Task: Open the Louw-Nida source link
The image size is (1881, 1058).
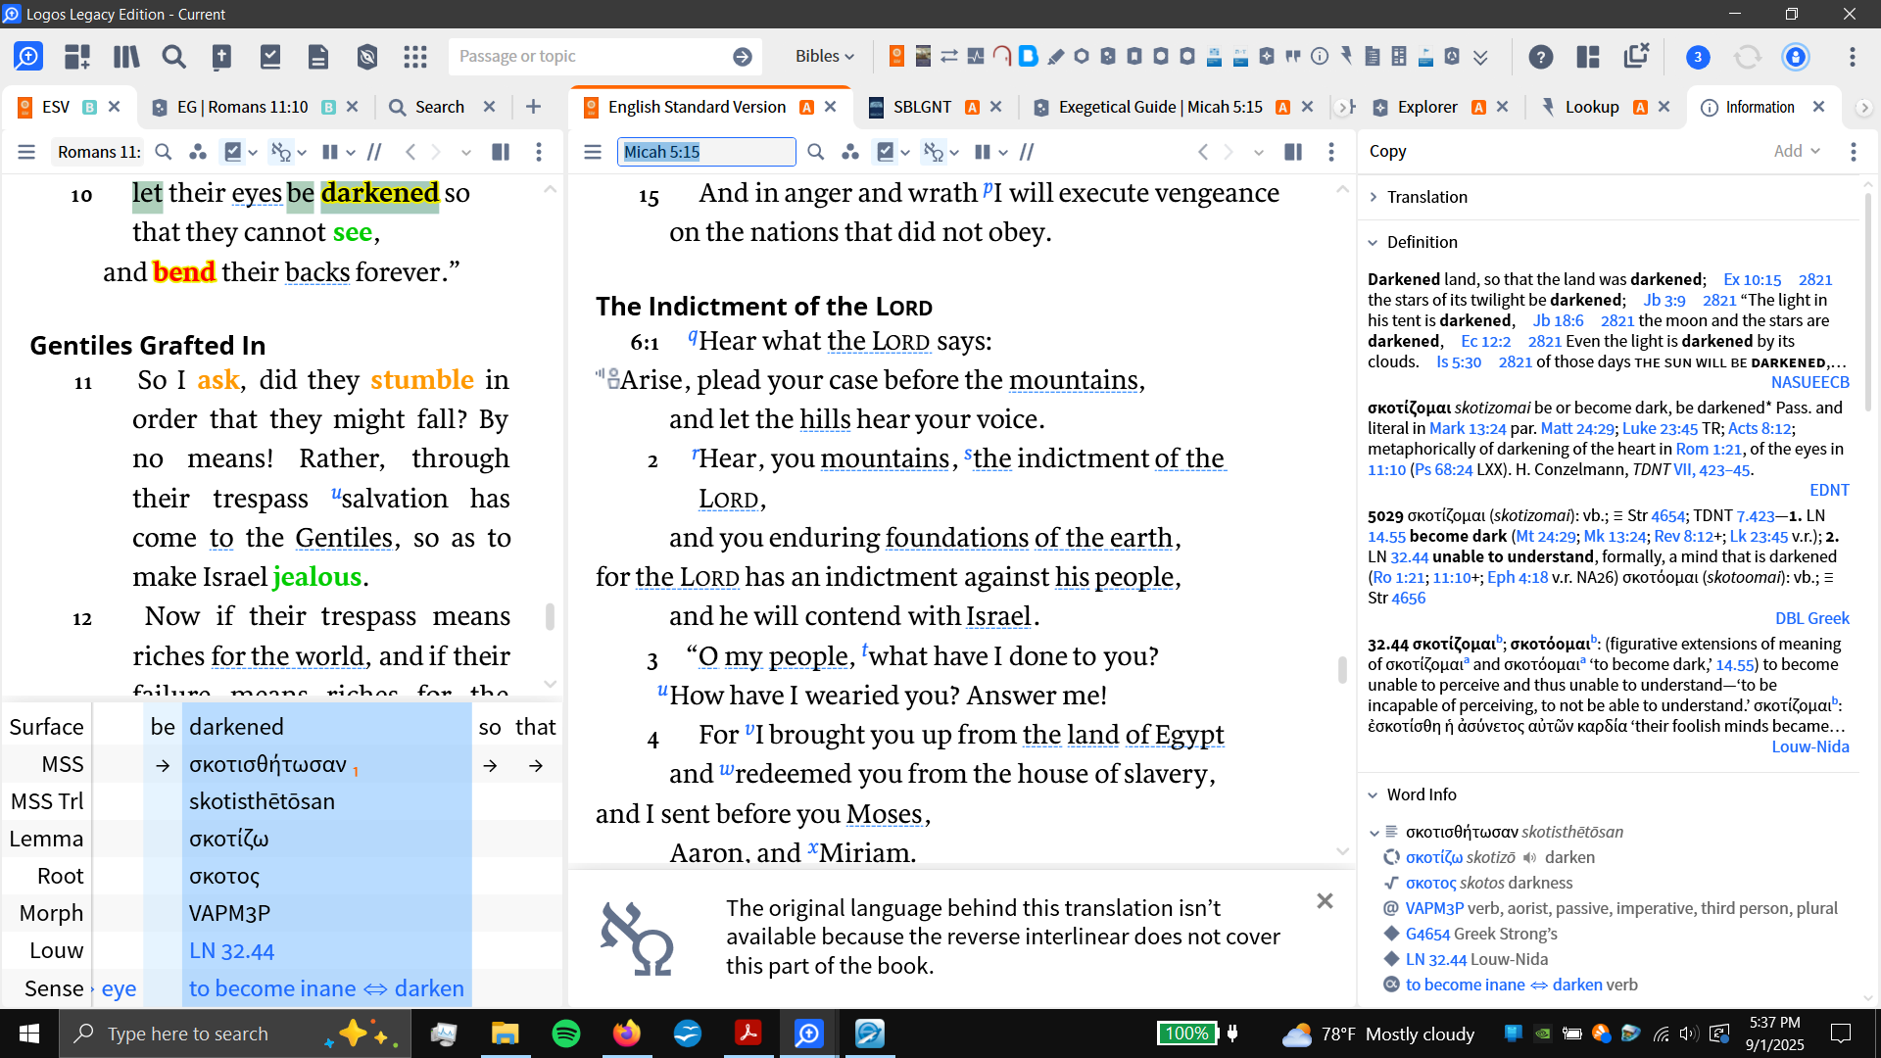Action: click(x=1809, y=747)
